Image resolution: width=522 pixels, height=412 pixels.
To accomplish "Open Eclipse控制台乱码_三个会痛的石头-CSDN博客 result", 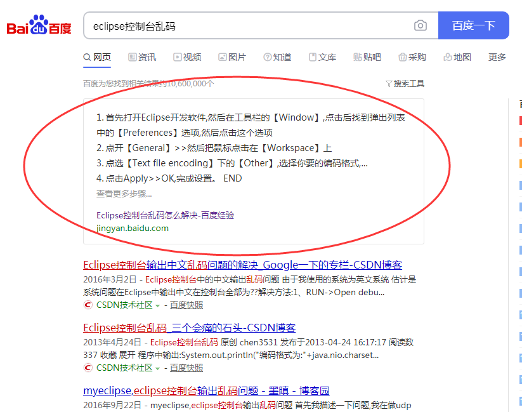I will coord(190,328).
